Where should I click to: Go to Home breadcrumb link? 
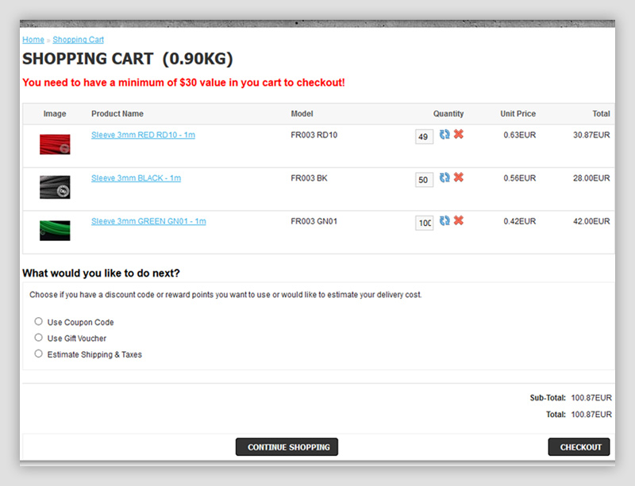[x=33, y=40]
